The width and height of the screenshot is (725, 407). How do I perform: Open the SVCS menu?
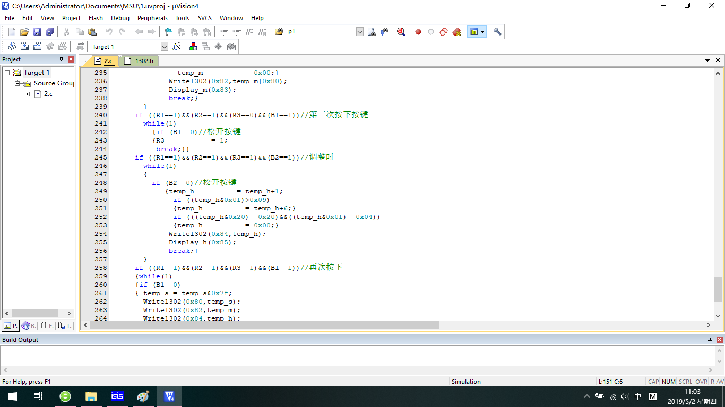click(x=205, y=18)
